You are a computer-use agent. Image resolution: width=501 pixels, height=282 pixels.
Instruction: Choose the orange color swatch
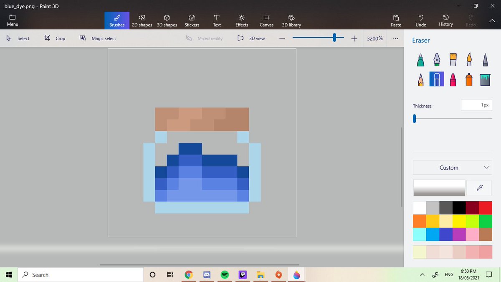[420, 221]
